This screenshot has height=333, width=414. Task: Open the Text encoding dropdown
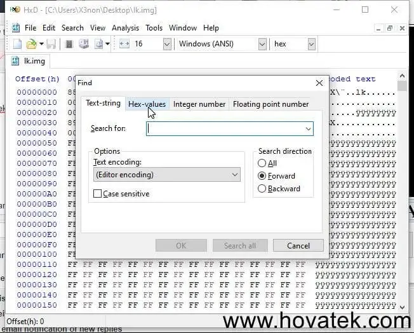(x=167, y=175)
